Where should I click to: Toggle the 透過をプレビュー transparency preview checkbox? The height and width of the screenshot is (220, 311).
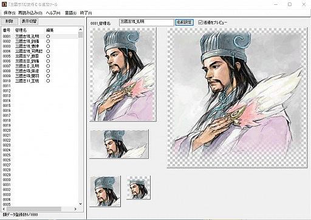[x=200, y=22]
